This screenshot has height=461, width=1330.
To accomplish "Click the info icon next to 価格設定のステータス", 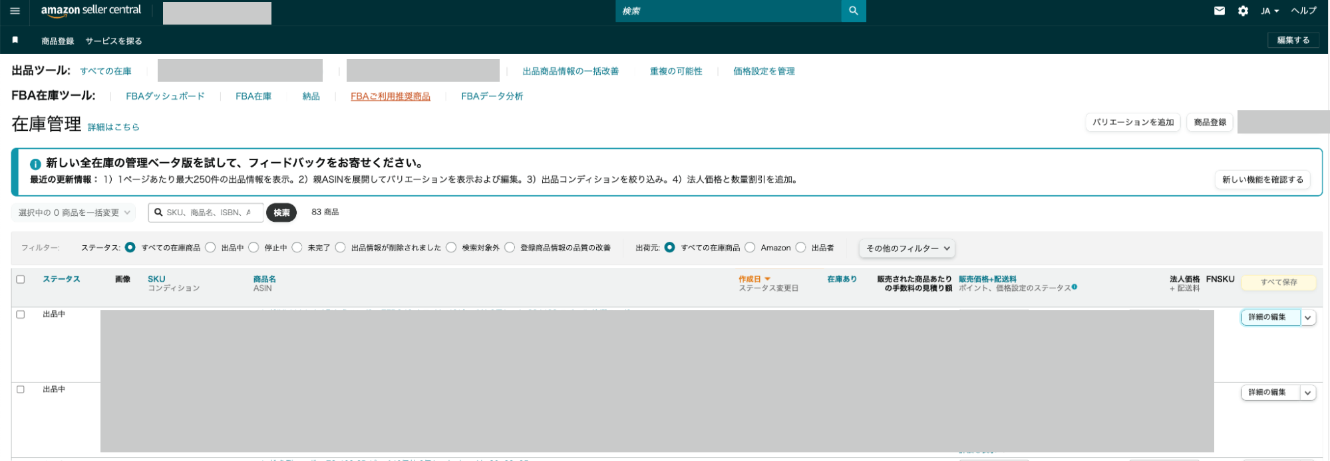I will pyautogui.click(x=1075, y=287).
